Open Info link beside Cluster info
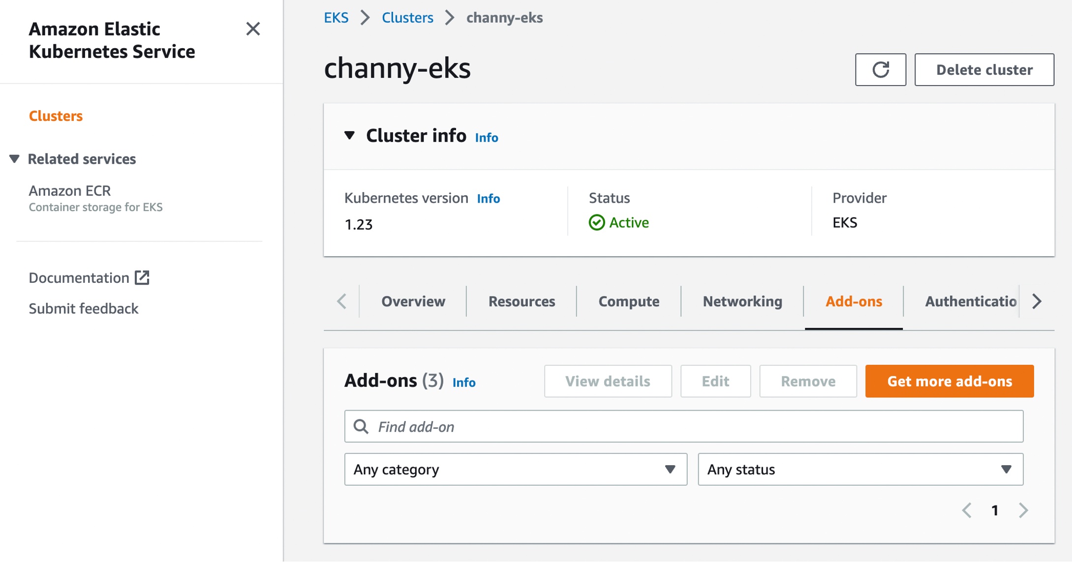 (487, 138)
